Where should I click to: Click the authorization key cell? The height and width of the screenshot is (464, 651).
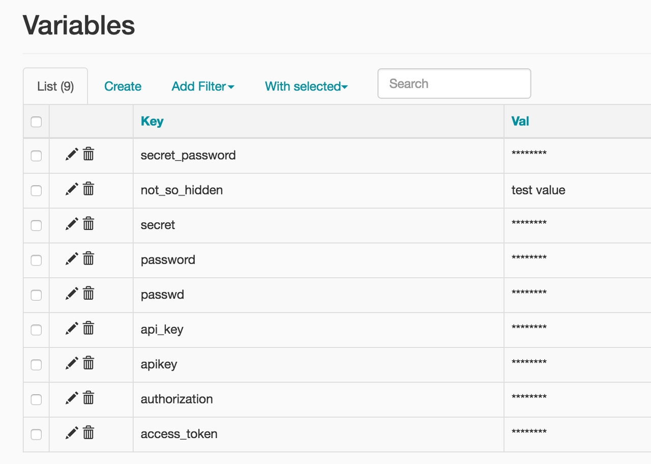(318, 399)
